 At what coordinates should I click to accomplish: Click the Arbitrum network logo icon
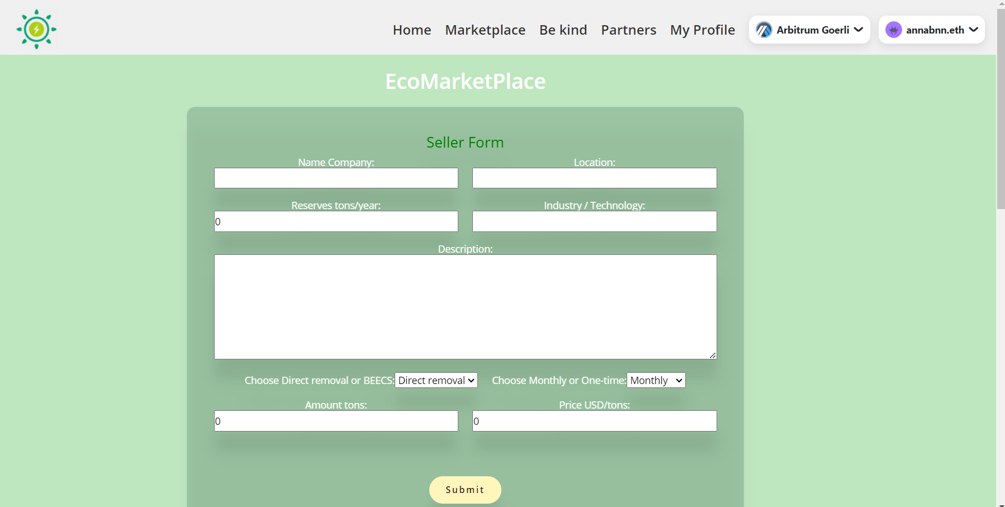pos(764,30)
